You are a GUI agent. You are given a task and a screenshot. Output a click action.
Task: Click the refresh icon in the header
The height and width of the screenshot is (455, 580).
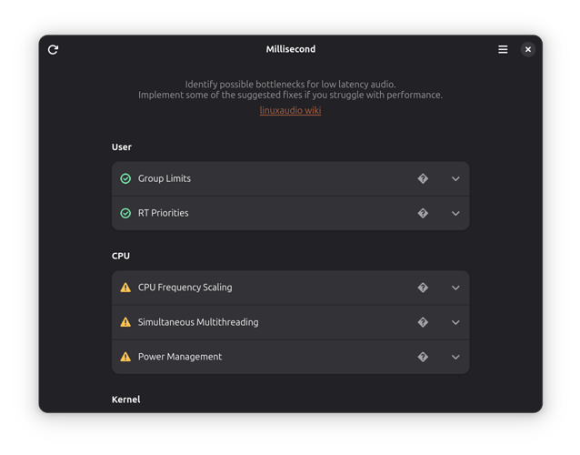(53, 49)
